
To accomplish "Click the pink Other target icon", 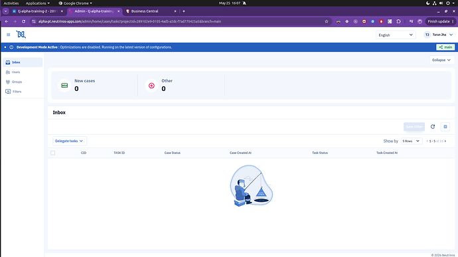I will (151, 86).
